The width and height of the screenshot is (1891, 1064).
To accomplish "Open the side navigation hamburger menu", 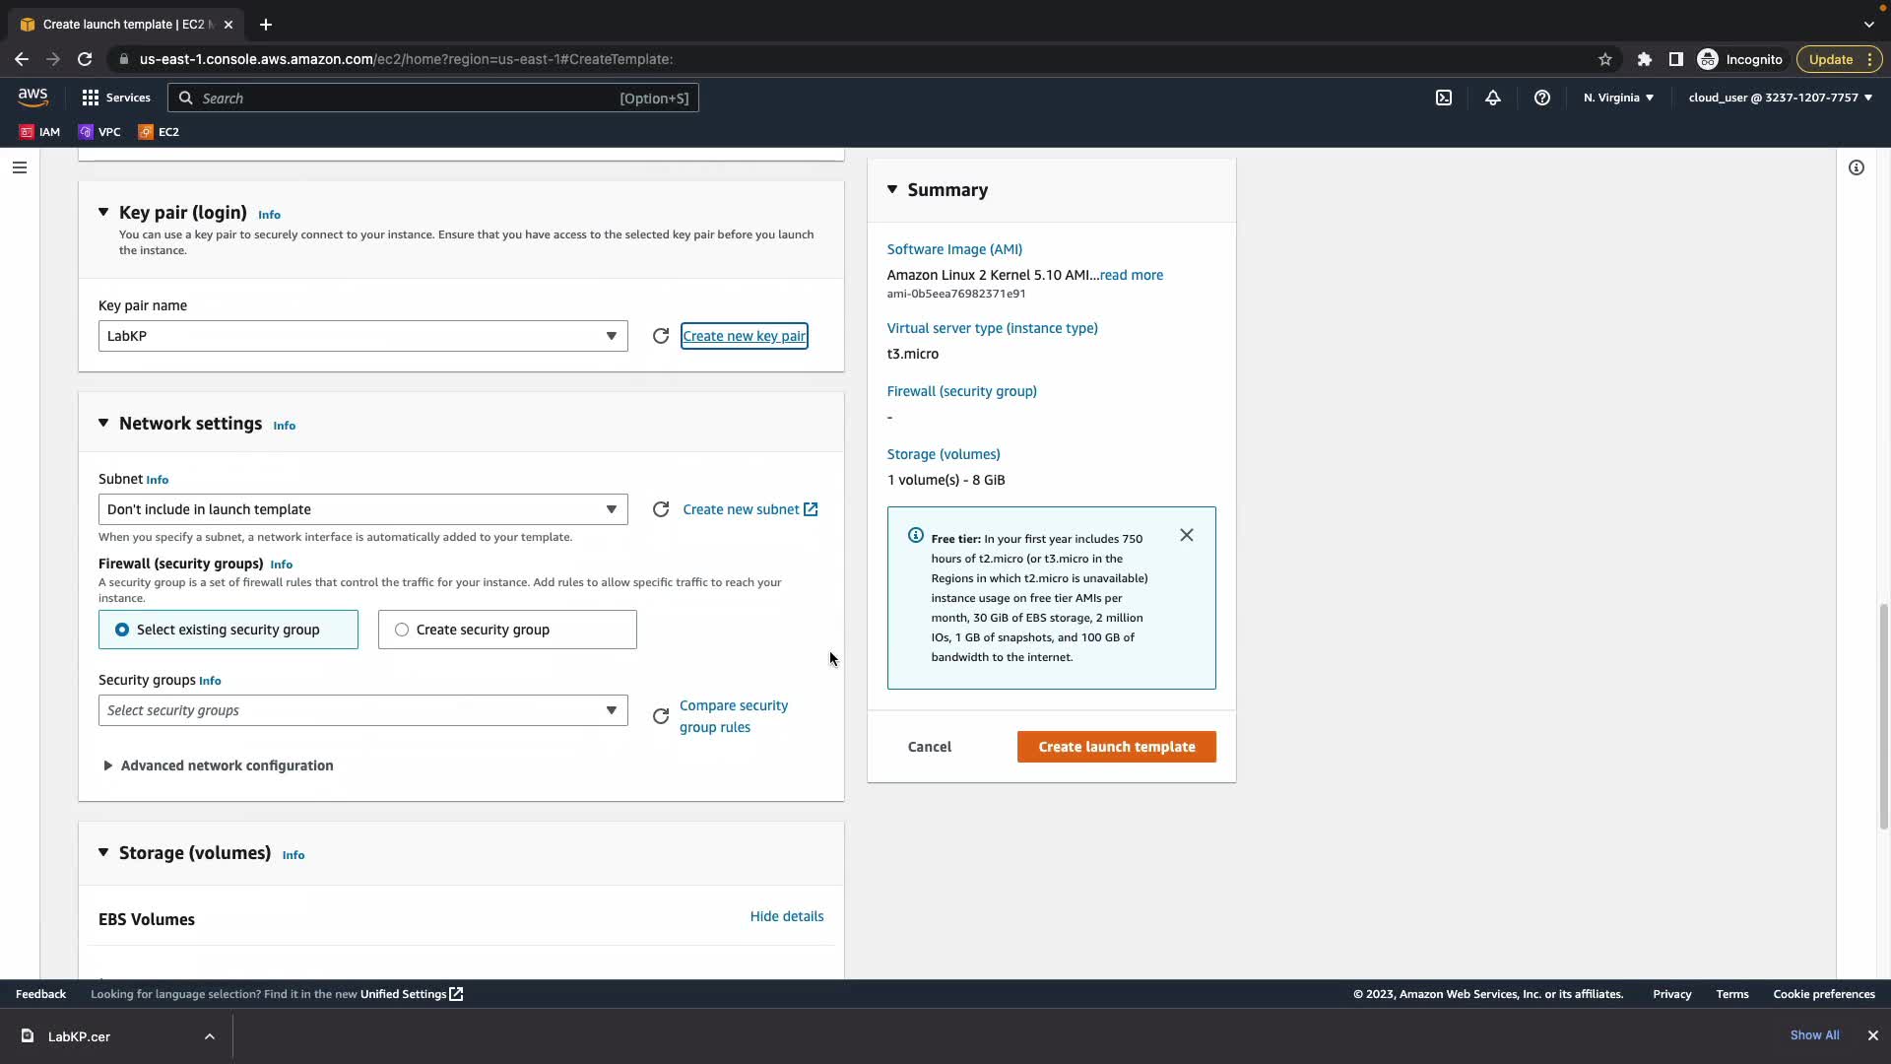I will tap(19, 167).
